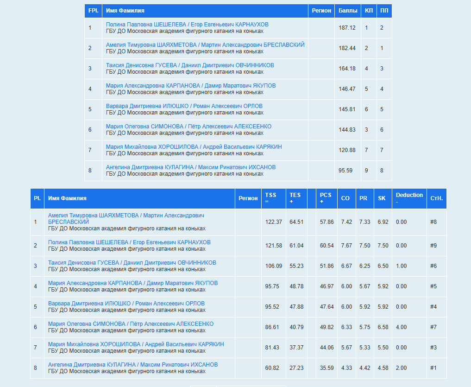471x387 pixels.
Task: Select starting number #3
Action: point(433,348)
